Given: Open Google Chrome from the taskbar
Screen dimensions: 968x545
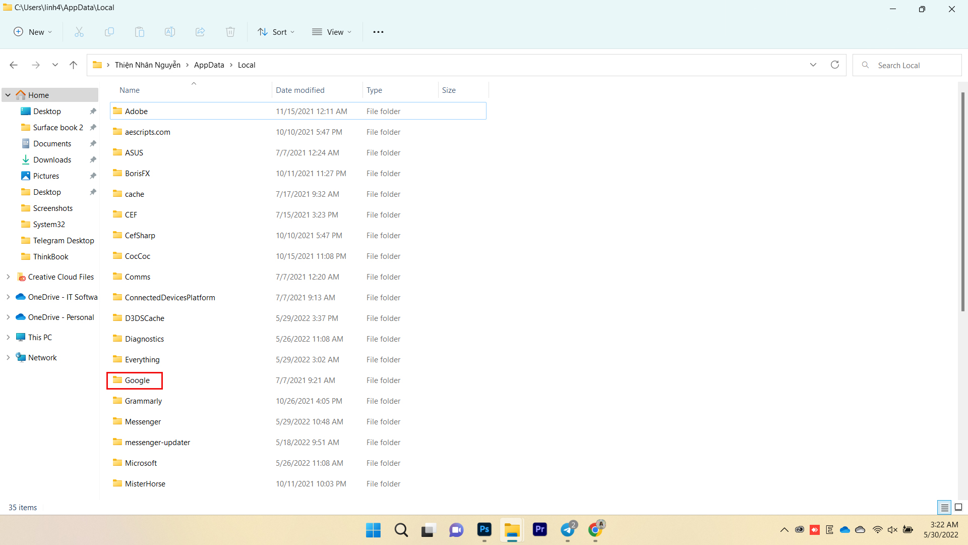Looking at the screenshot, I should [x=595, y=530].
